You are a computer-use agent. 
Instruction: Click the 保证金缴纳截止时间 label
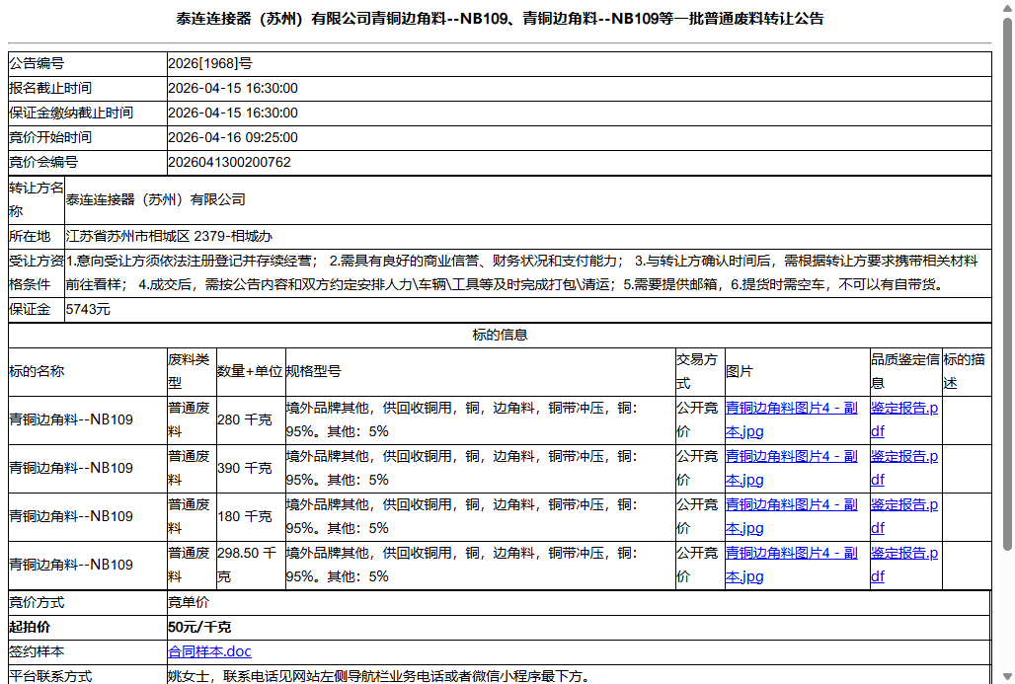(70, 113)
